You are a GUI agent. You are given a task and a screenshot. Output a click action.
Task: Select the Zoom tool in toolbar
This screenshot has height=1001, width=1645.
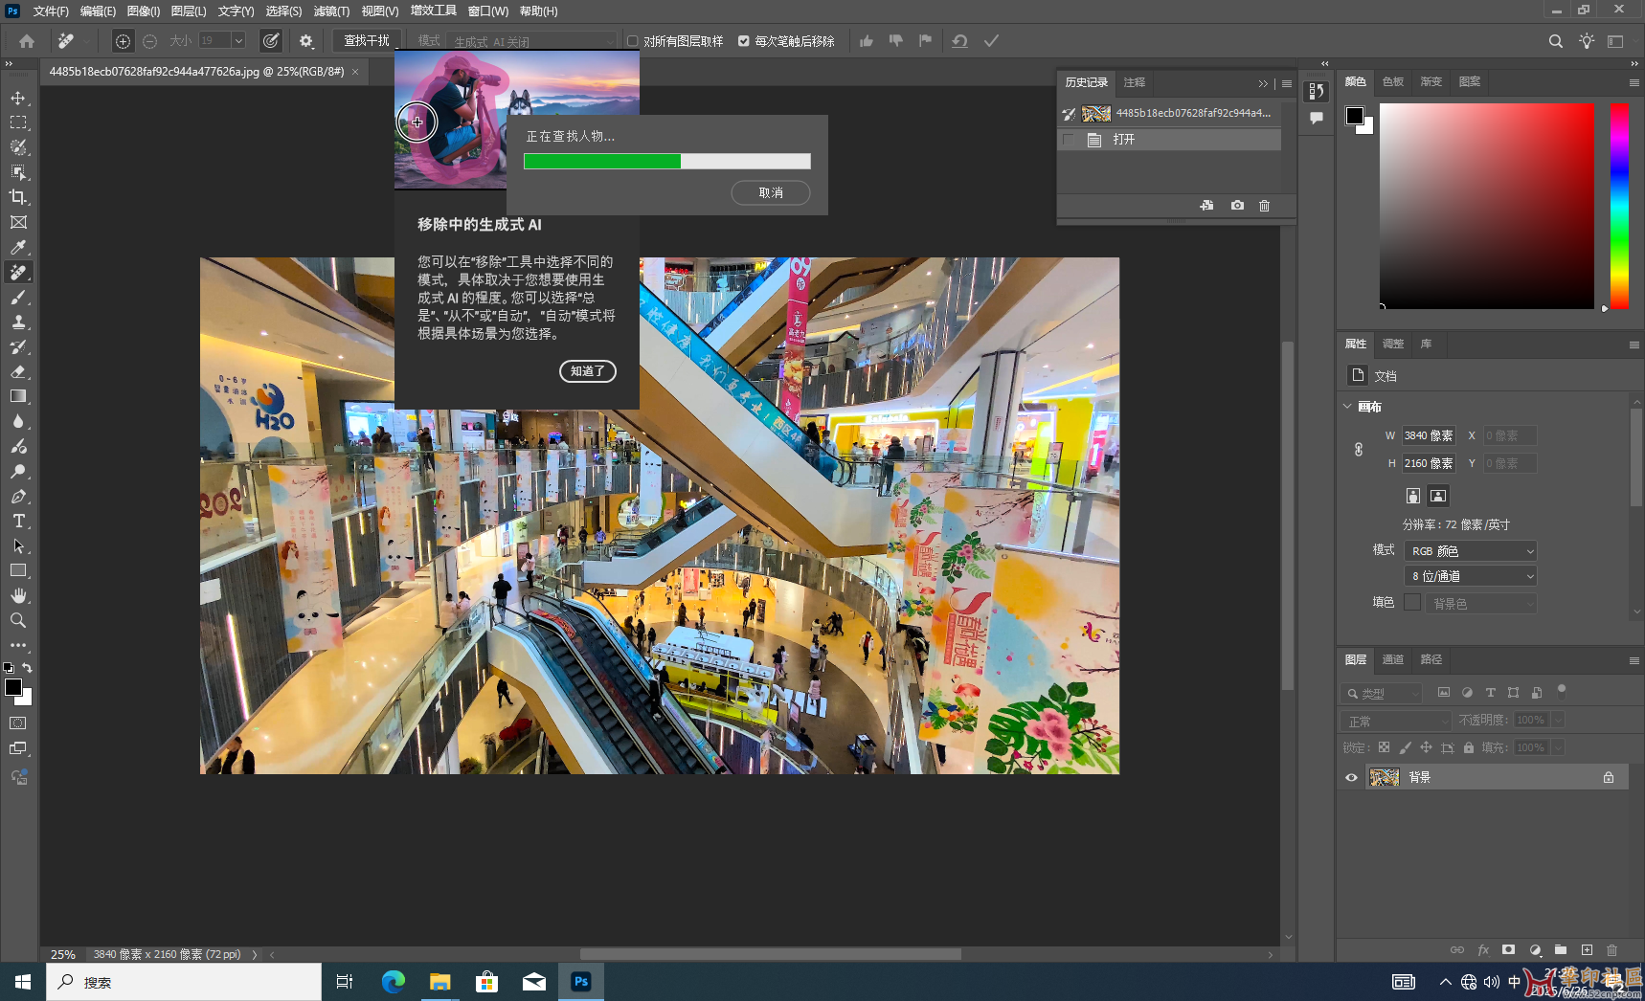(x=18, y=620)
